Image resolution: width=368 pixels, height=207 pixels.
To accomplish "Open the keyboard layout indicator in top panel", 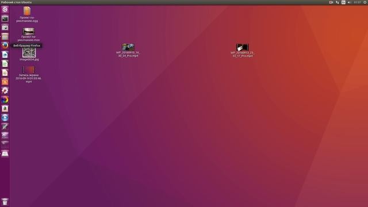I will (x=343, y=2).
